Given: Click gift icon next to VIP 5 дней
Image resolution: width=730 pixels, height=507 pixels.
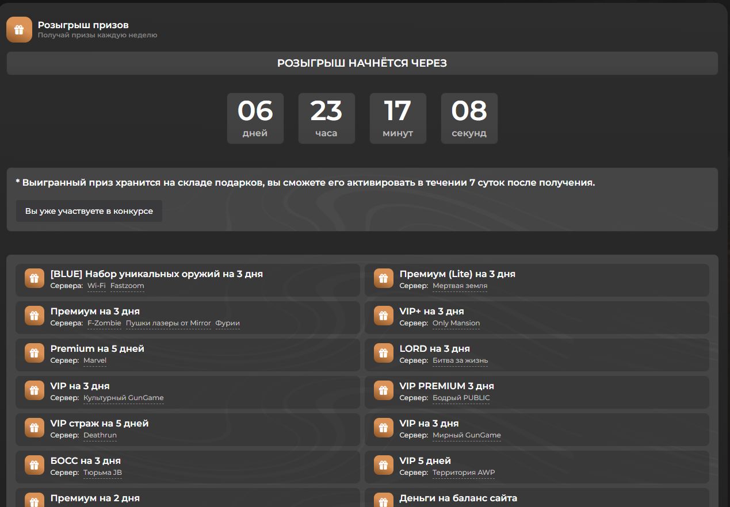Looking at the screenshot, I should tap(384, 466).
